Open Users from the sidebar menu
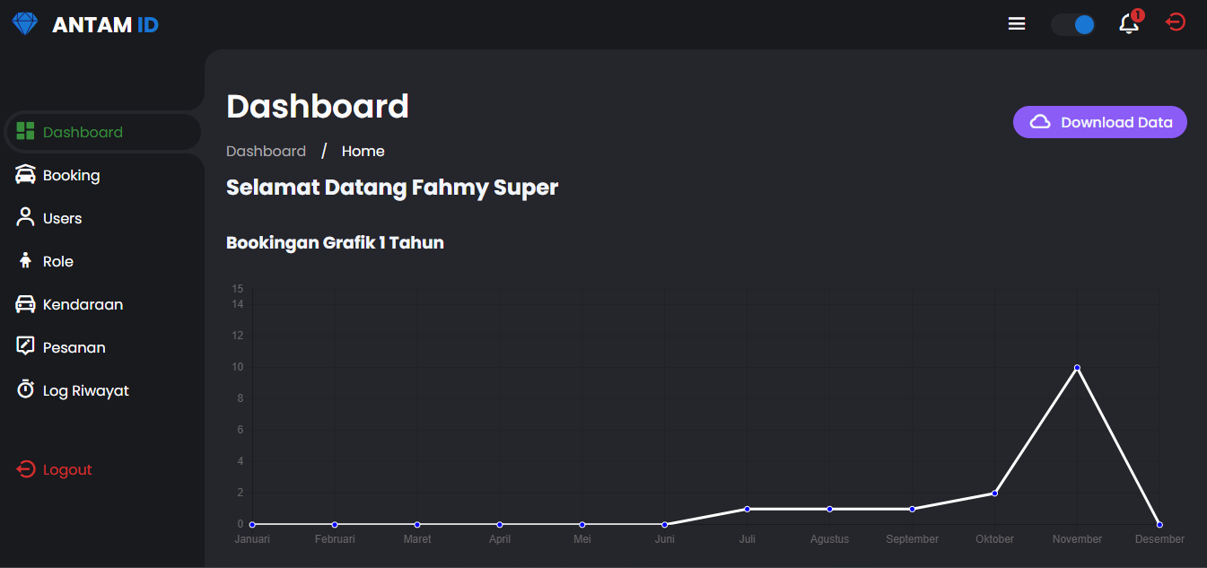 61,217
